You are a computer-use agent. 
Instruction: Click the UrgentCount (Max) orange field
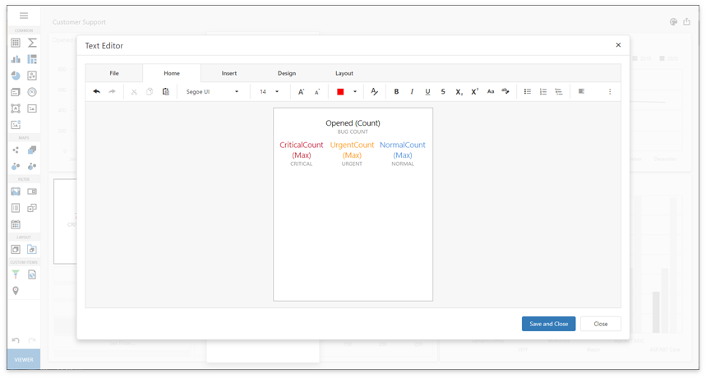[352, 150]
